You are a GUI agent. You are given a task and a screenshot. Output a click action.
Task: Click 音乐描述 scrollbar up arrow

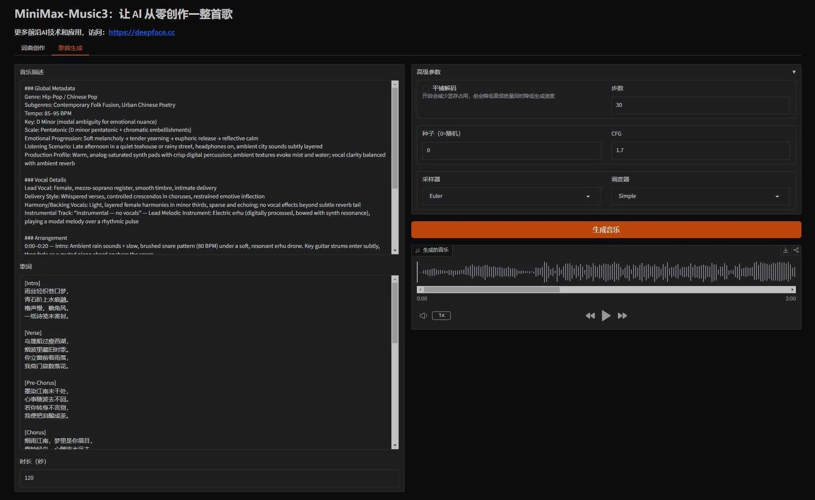tap(395, 84)
